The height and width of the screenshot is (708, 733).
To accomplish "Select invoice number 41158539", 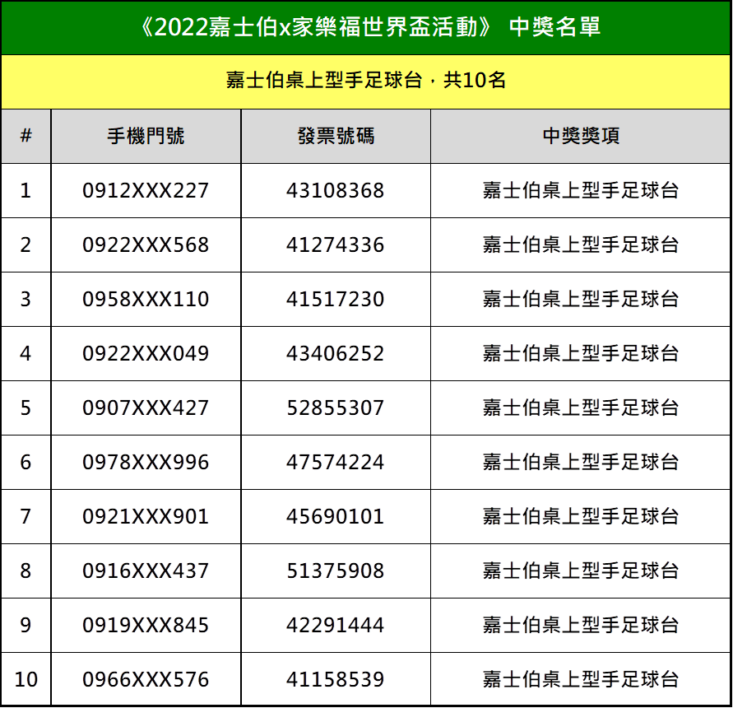I will click(x=335, y=679).
